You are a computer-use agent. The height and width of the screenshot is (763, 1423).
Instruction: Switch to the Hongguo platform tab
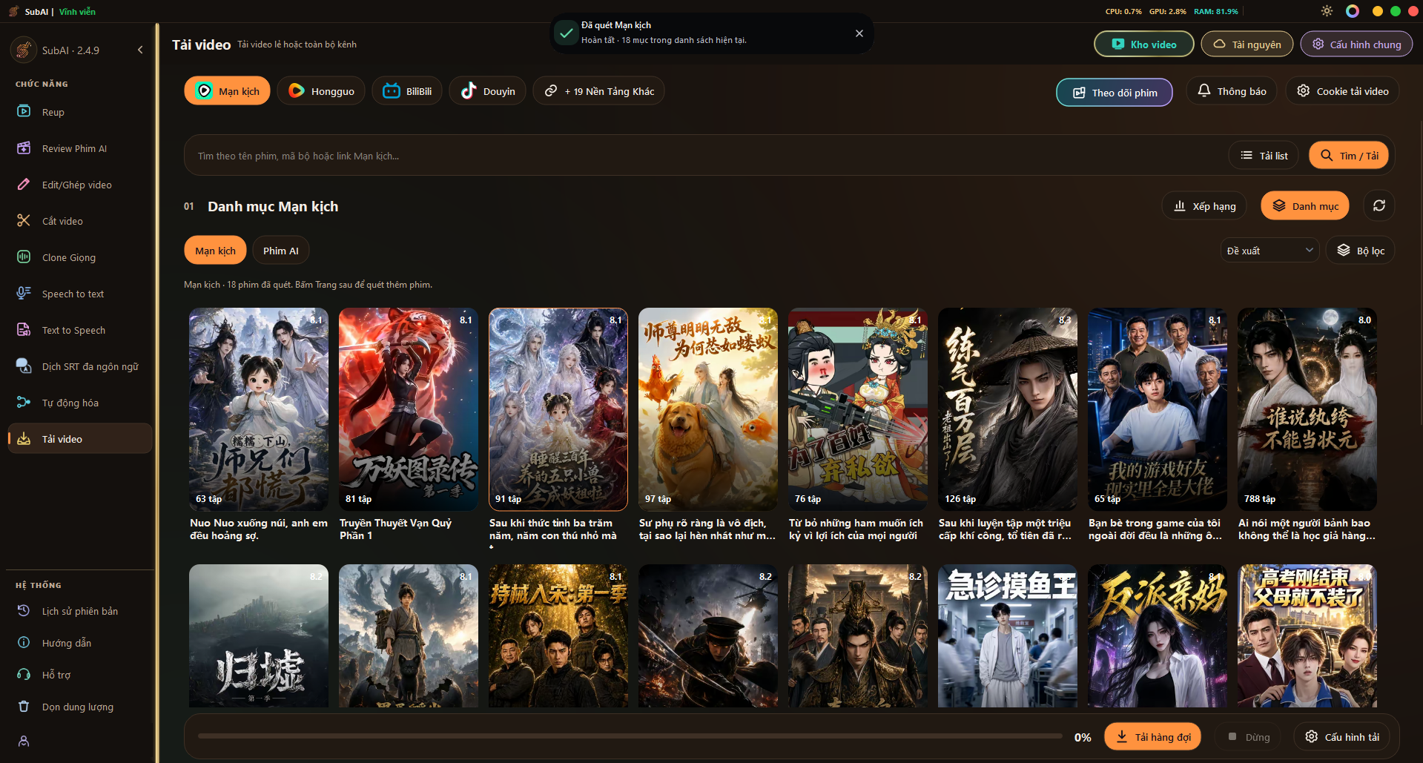(x=321, y=91)
